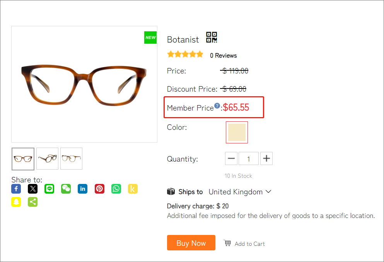Viewport: 384px width, 262px height.
Task: Share product via LINE icon
Action: [x=49, y=189]
